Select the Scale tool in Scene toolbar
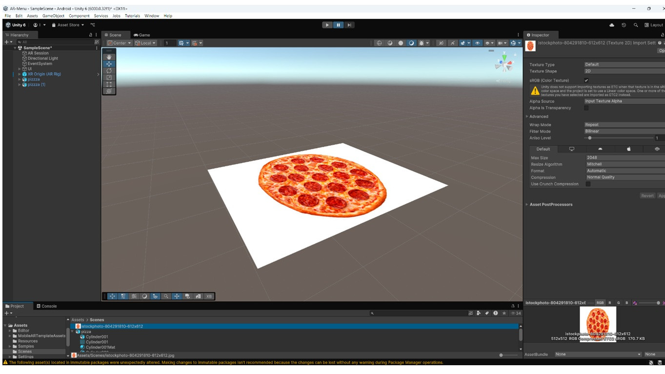This screenshot has height=374, width=665. (109, 78)
